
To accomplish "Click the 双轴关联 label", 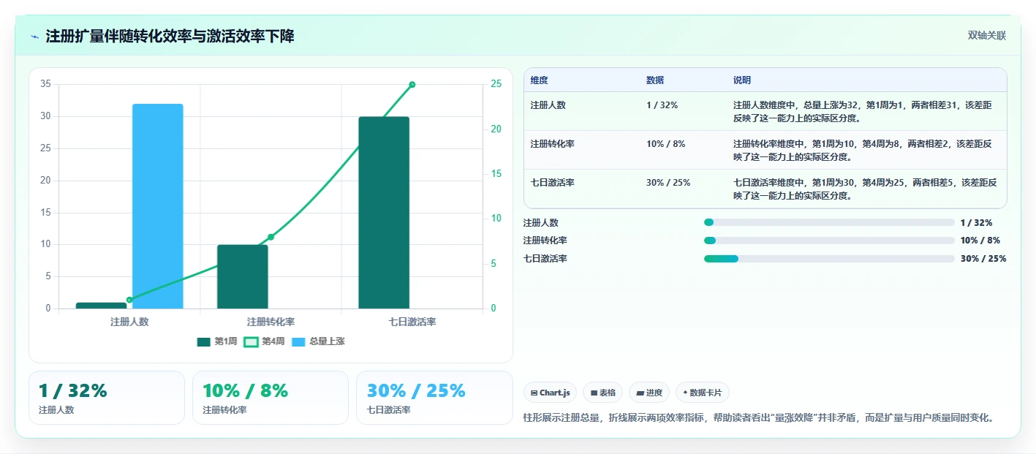I will pos(987,36).
